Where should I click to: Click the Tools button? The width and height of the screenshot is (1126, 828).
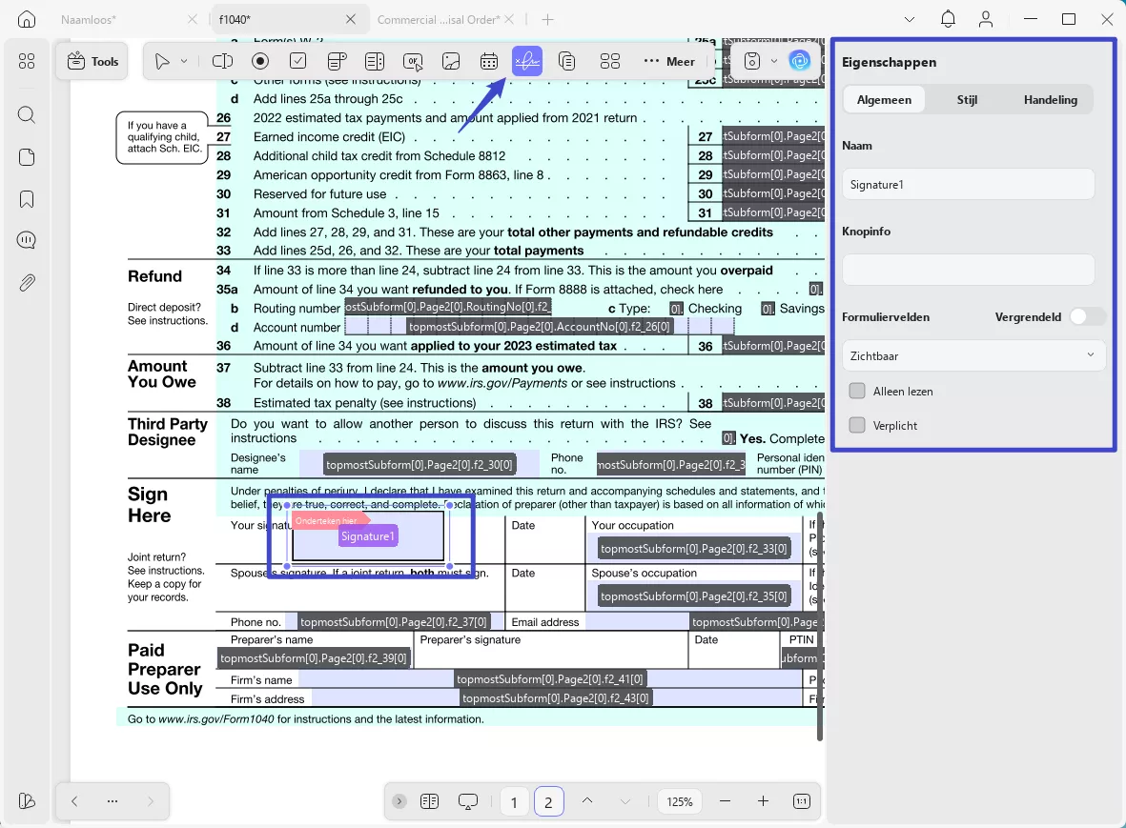click(92, 62)
